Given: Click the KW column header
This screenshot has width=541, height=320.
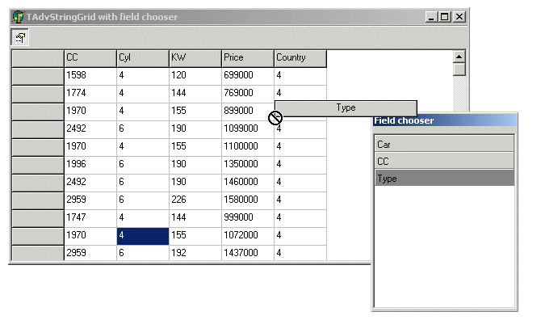Looking at the screenshot, I should tap(195, 58).
